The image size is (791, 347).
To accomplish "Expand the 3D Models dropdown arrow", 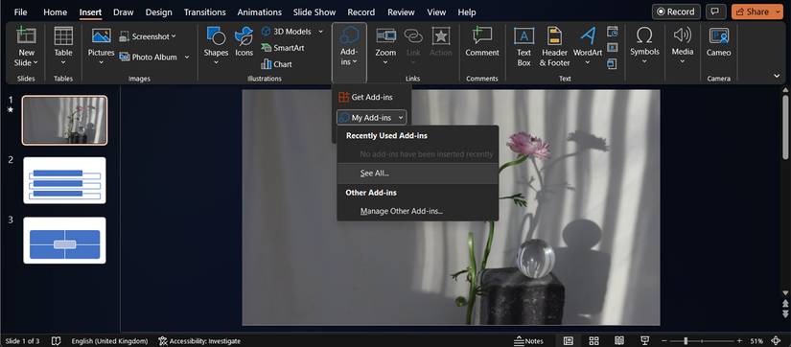I will 320,32.
